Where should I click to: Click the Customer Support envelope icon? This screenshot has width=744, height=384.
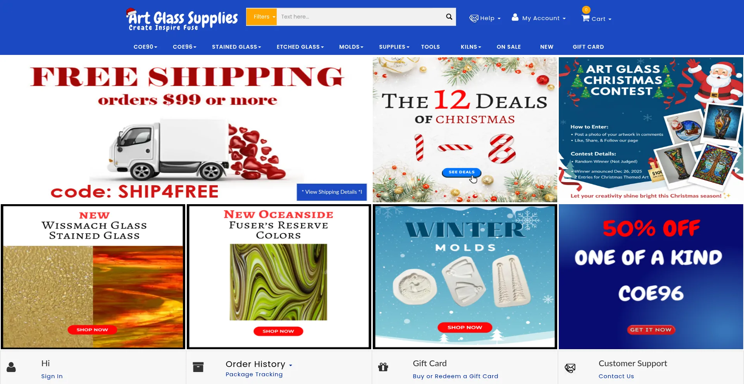point(570,368)
